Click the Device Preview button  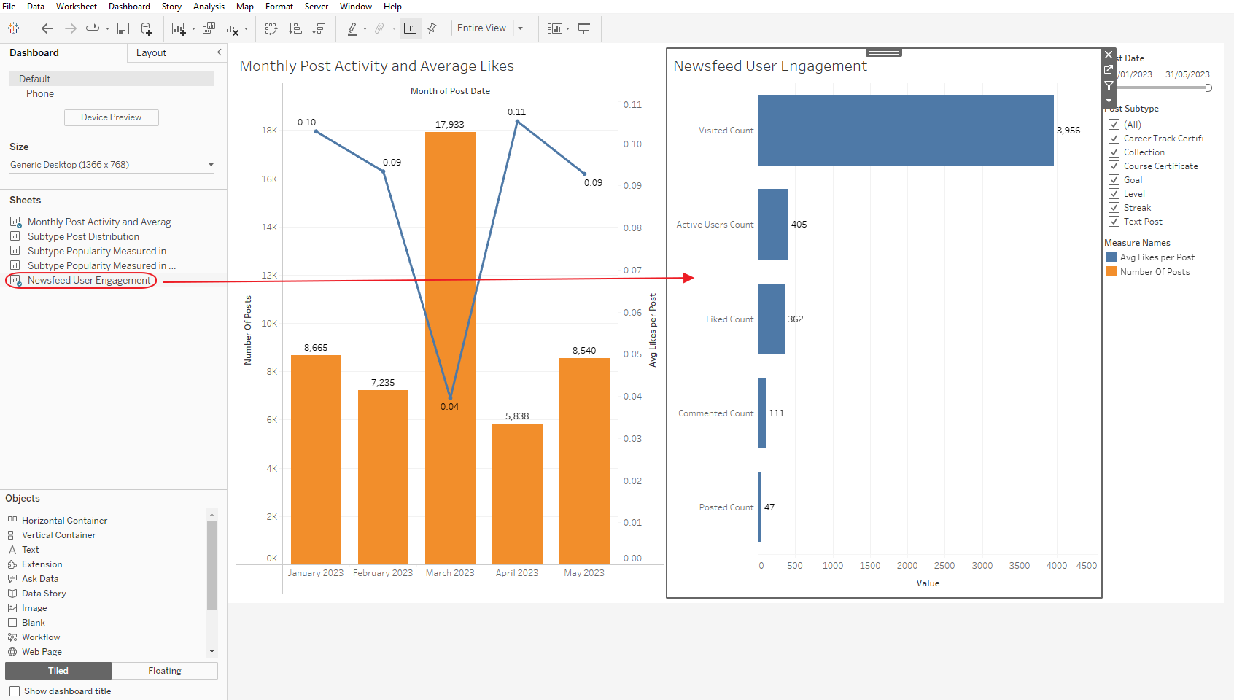click(x=111, y=117)
